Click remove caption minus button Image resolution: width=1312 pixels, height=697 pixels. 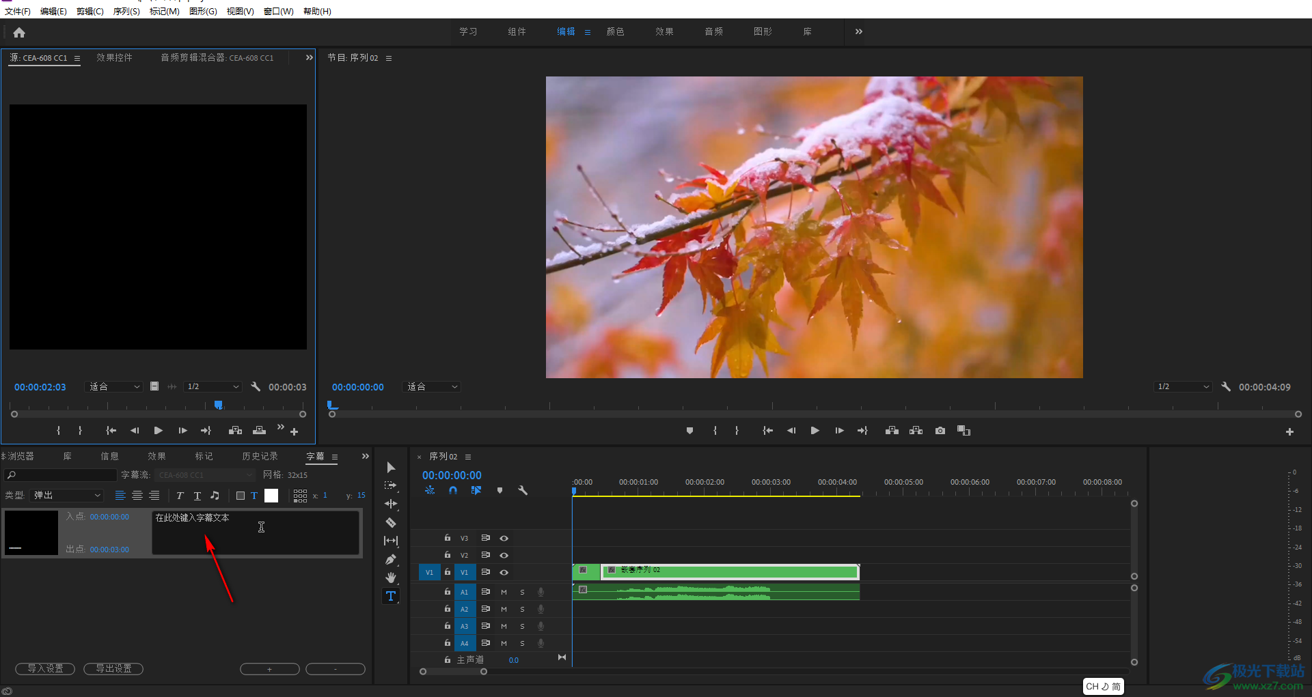tap(336, 669)
